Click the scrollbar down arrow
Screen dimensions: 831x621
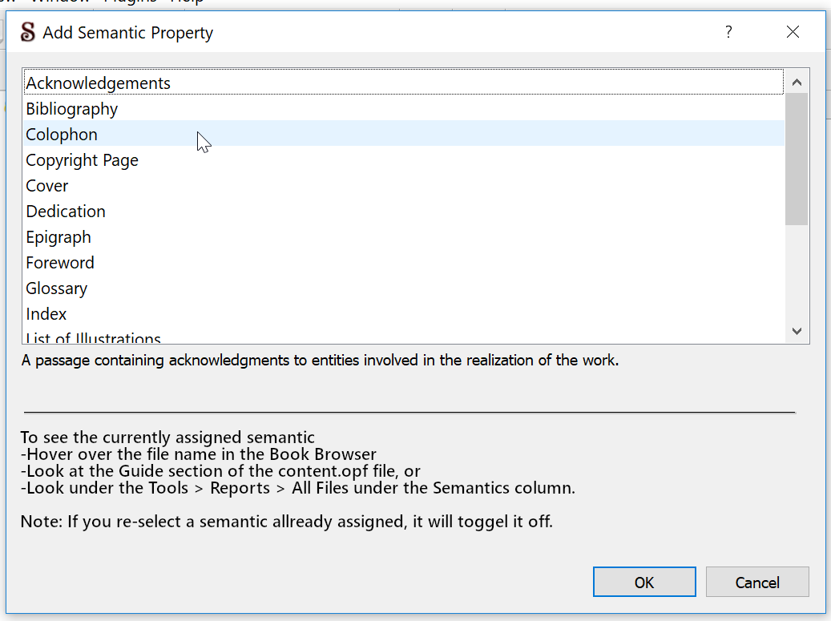point(797,331)
